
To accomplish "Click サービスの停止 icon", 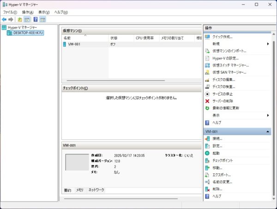I will [207, 94].
